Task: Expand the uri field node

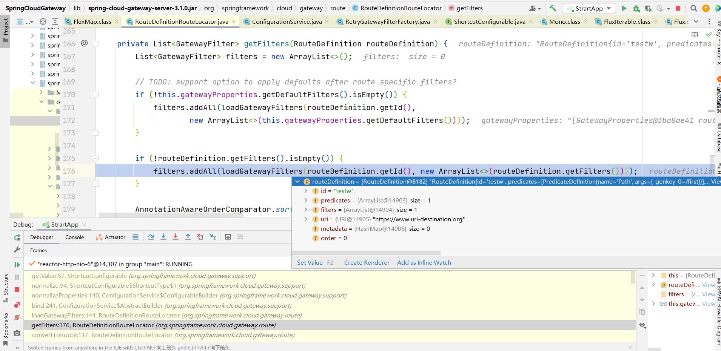Action: [x=306, y=219]
